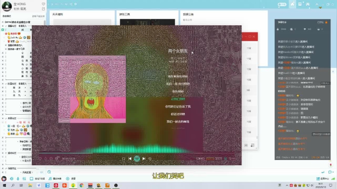Image resolution: width=337 pixels, height=189 pixels.
Task: Like the current song with heart icon
Action: 40,159
